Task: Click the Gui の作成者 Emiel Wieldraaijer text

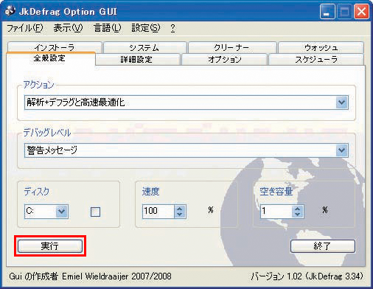Action: 90,276
